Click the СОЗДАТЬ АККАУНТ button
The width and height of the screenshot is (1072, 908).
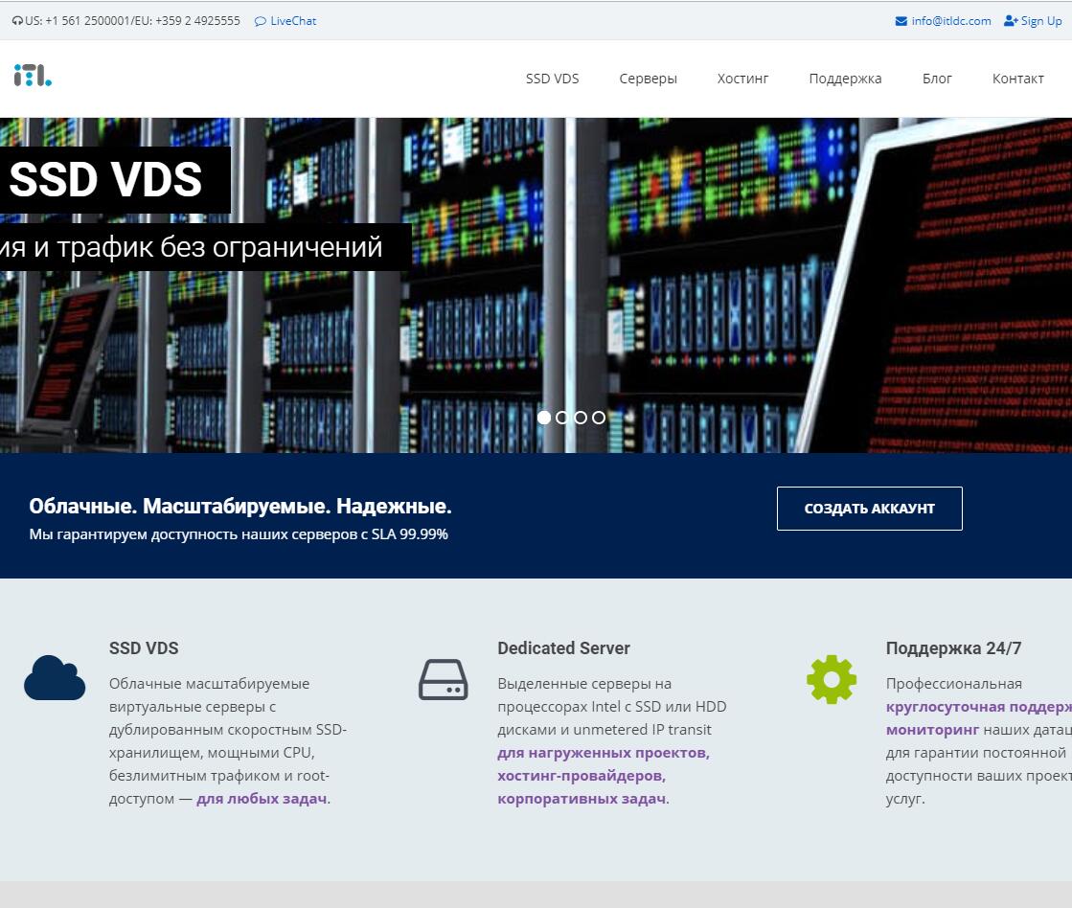pyautogui.click(x=868, y=509)
